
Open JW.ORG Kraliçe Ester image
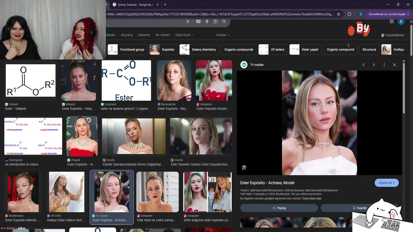tap(66, 192)
